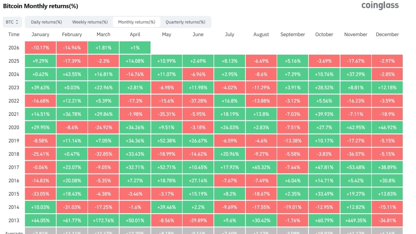Select the 2017 row label
The height and width of the screenshot is (234, 416).
pyautogui.click(x=14, y=167)
